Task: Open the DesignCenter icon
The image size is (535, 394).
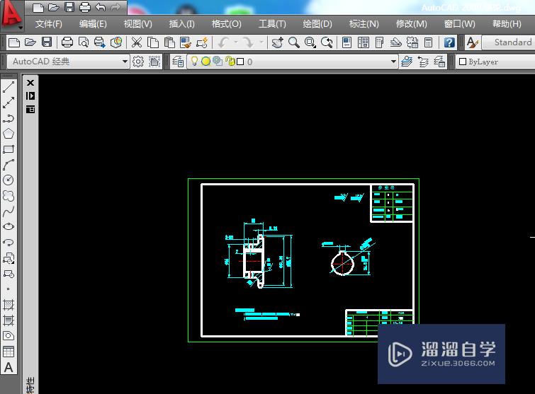Action: tap(364, 42)
